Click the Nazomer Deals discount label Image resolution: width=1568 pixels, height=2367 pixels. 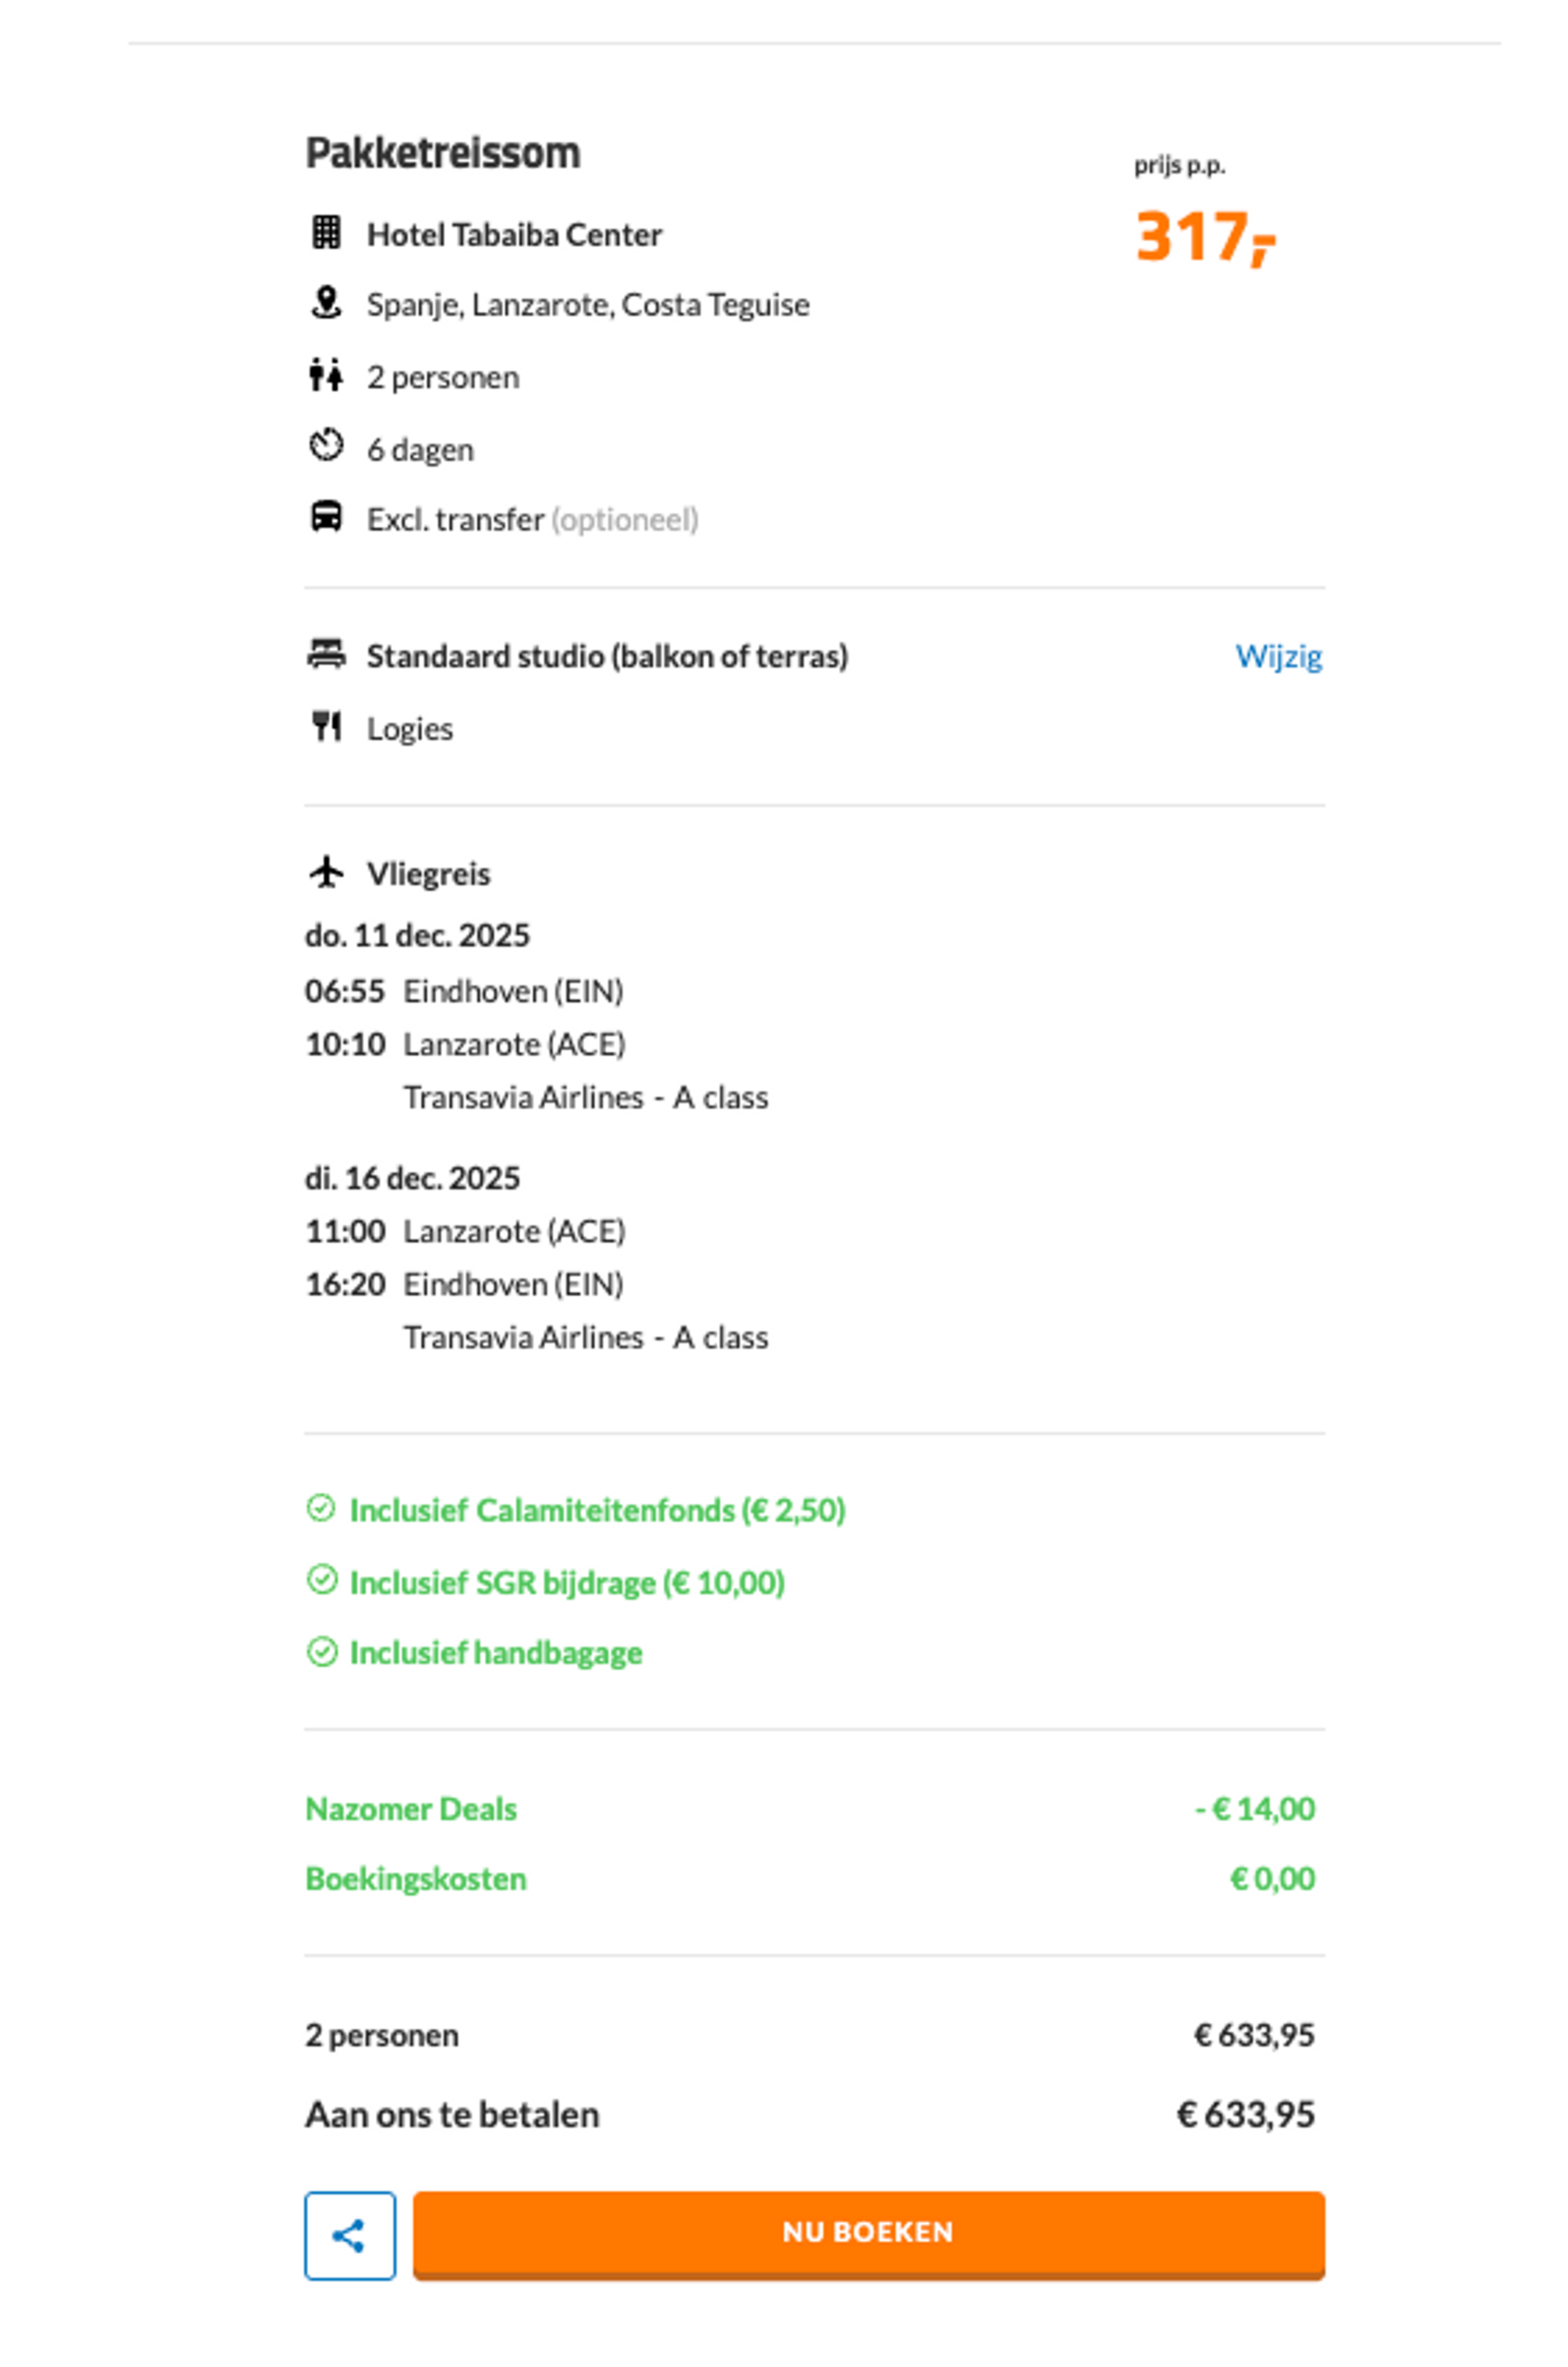coord(411,1809)
